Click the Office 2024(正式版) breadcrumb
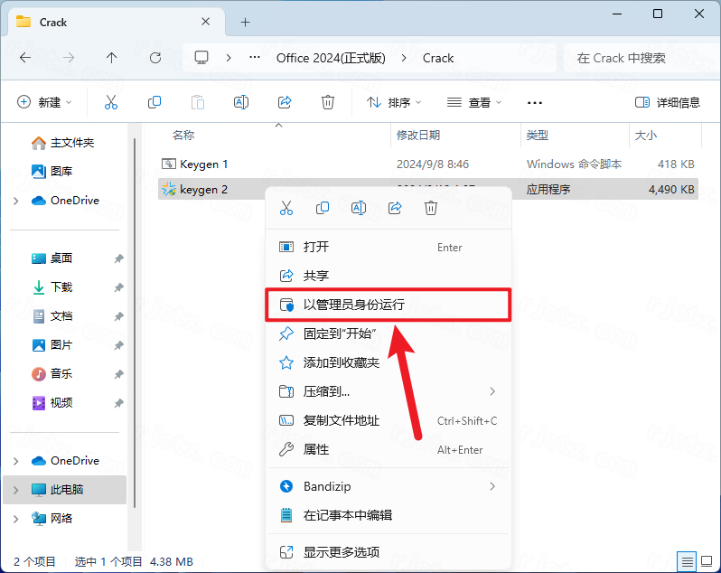The image size is (721, 573). pos(331,58)
